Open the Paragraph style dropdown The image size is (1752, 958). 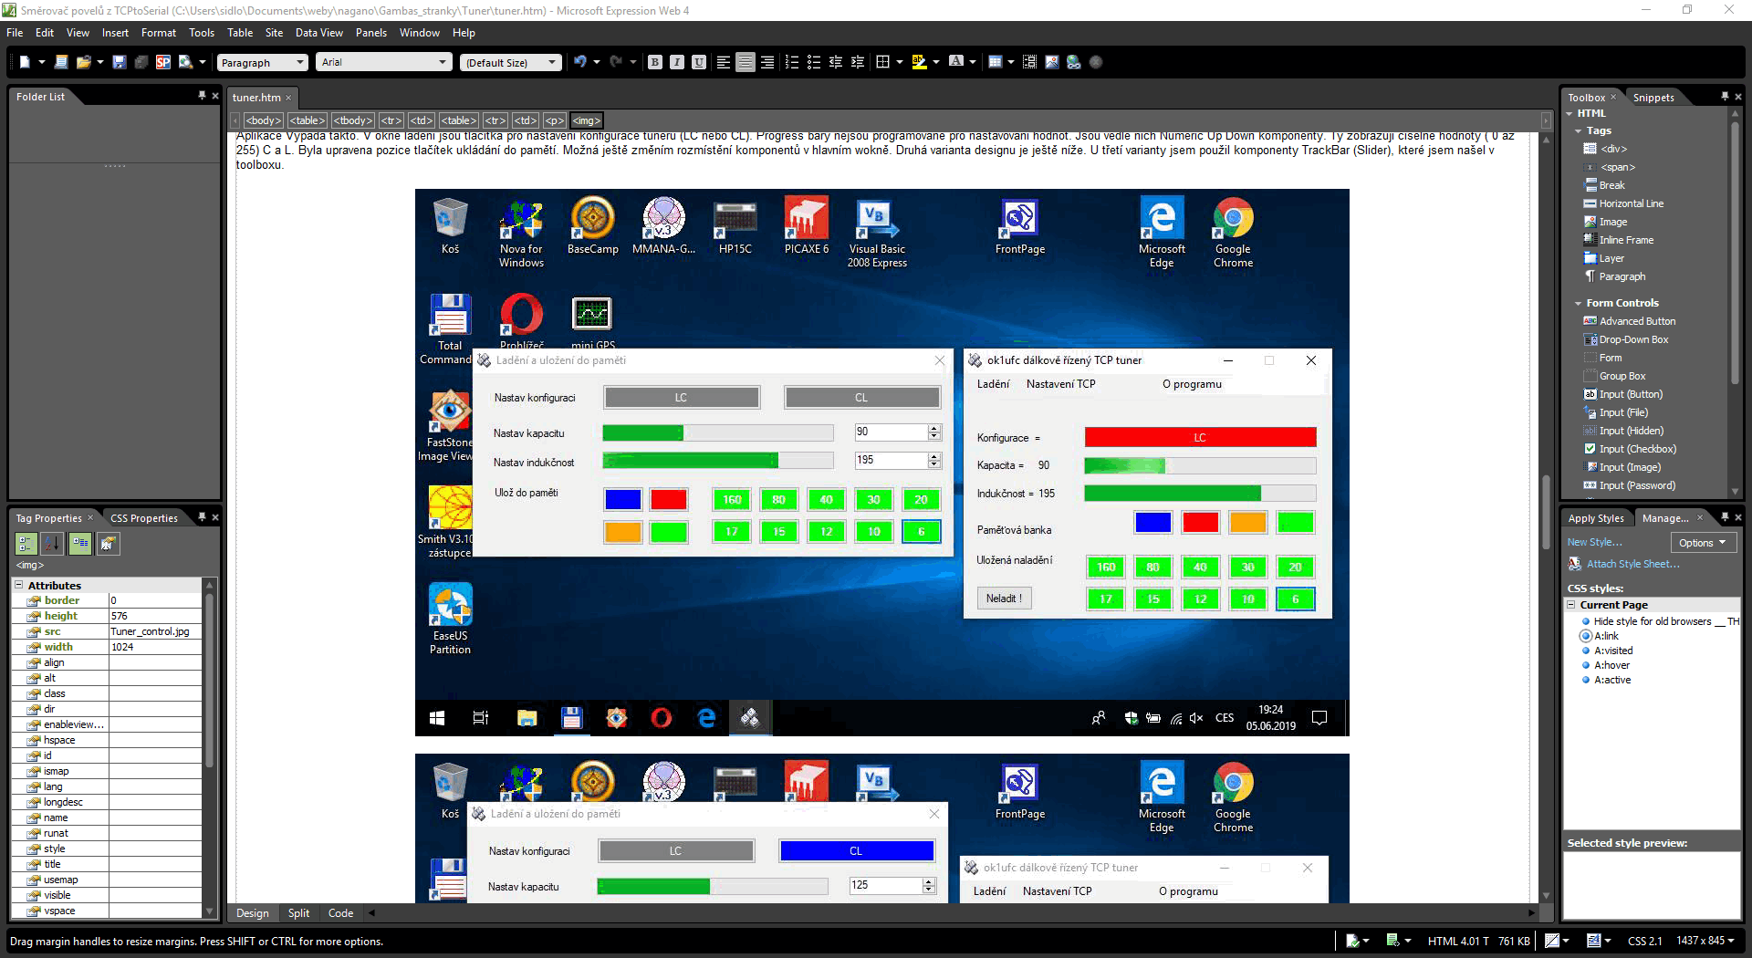click(263, 62)
